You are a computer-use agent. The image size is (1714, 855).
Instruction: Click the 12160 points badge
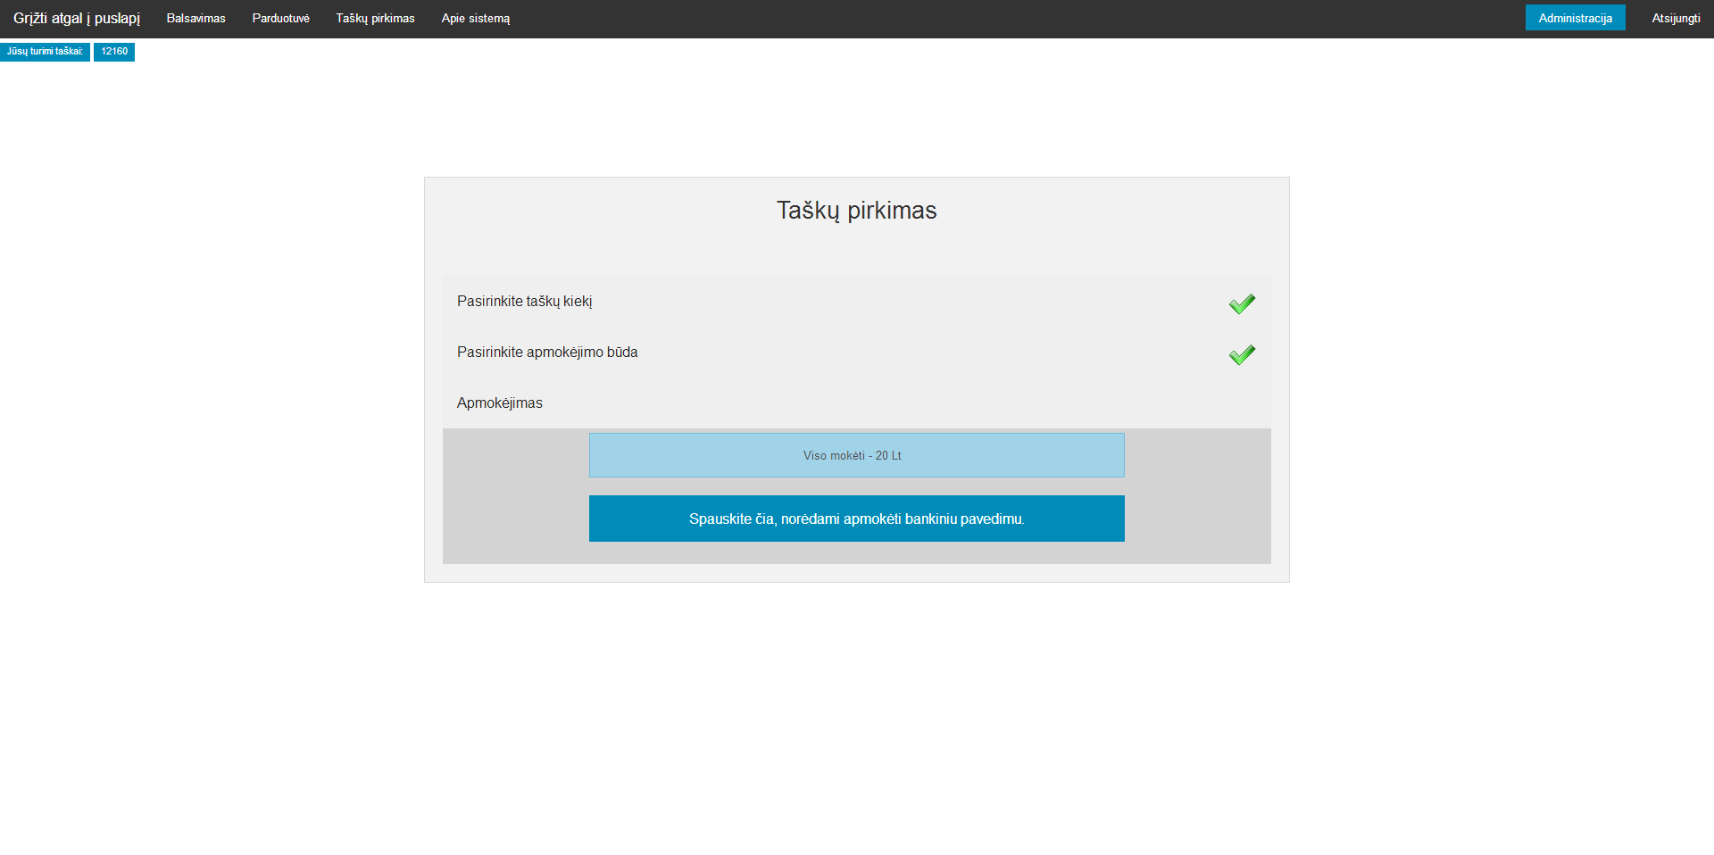coord(114,52)
